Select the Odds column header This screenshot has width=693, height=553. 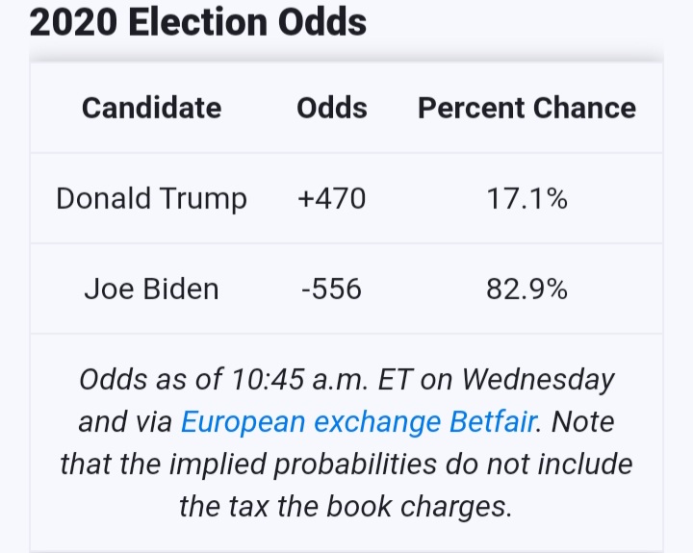(x=331, y=108)
